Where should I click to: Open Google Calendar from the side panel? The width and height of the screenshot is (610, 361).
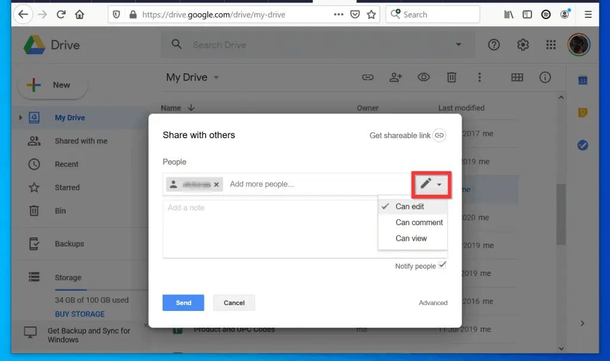(583, 79)
